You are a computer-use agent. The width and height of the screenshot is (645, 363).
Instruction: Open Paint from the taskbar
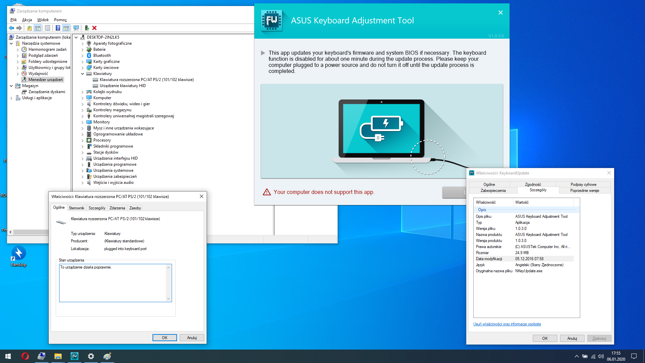tap(107, 356)
